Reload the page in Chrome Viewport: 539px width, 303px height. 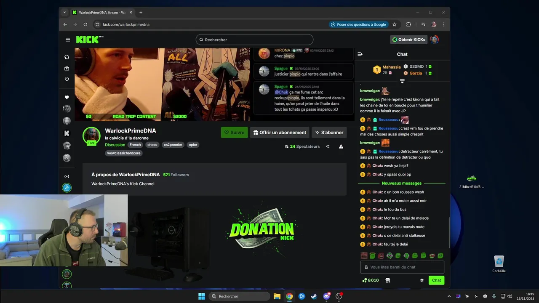click(x=85, y=24)
